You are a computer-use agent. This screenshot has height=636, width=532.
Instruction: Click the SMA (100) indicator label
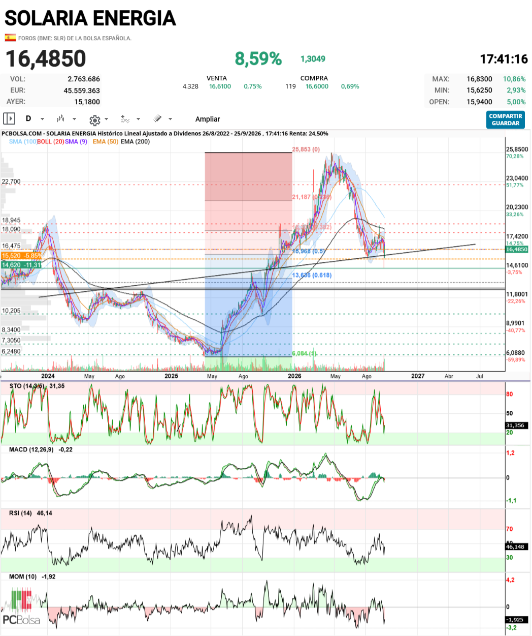click(x=23, y=141)
